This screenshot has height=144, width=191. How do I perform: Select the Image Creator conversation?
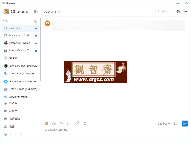21,50
